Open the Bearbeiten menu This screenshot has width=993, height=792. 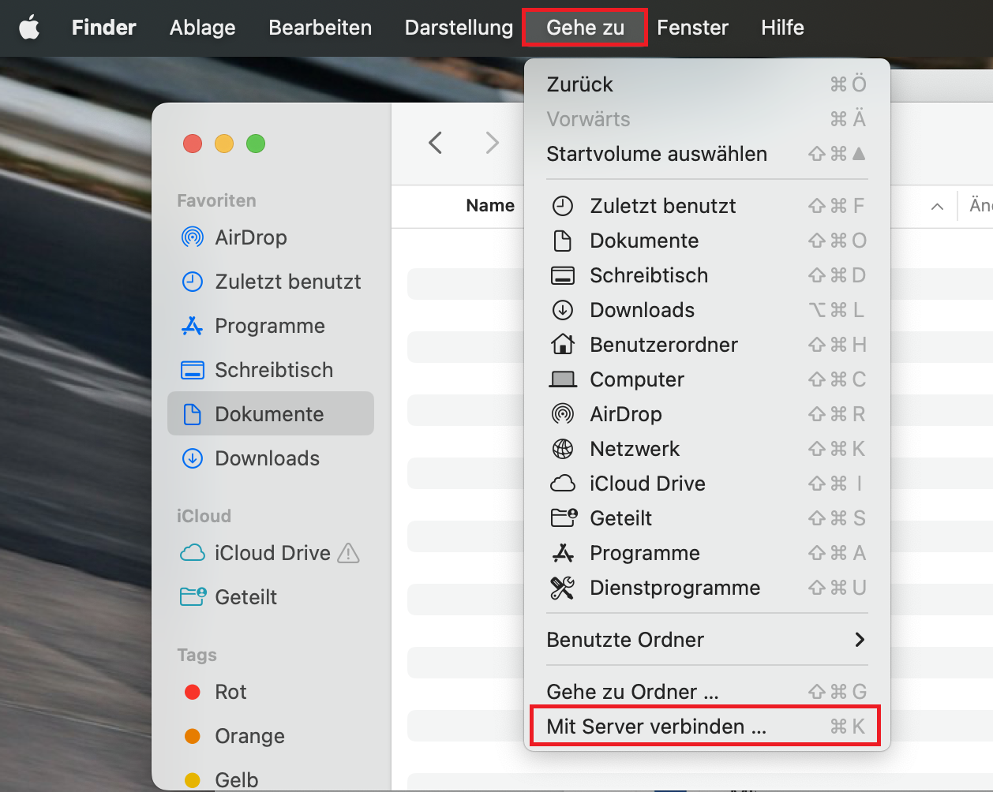[x=320, y=28]
